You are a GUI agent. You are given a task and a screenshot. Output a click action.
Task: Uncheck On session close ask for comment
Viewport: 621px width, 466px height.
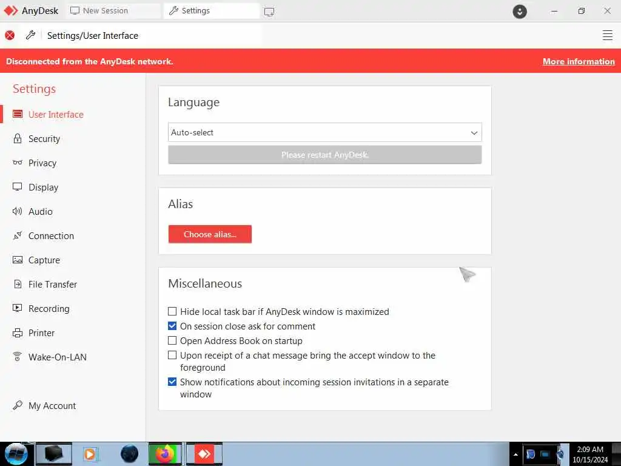click(x=172, y=326)
